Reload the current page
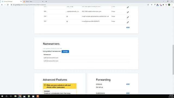The width and height of the screenshot is (174, 98). click(8, 5)
